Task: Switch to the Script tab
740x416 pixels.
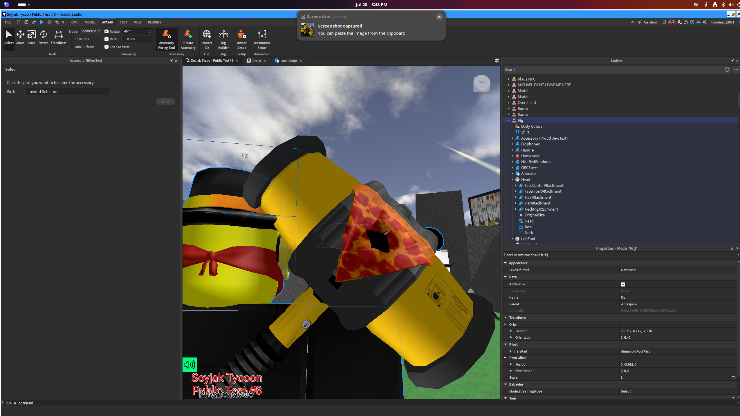Action: [x=257, y=61]
